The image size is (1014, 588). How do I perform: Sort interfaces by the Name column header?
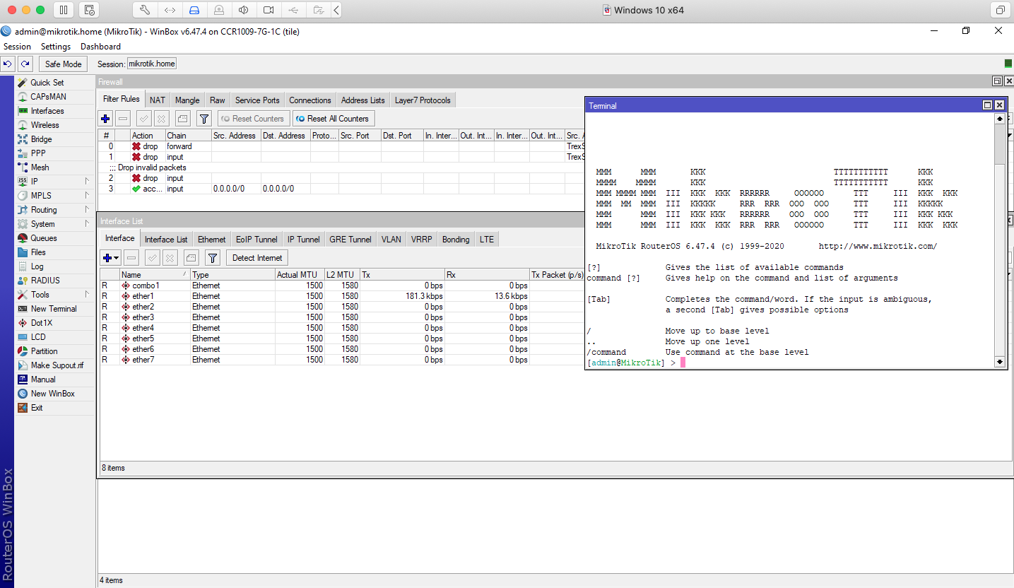click(x=155, y=274)
